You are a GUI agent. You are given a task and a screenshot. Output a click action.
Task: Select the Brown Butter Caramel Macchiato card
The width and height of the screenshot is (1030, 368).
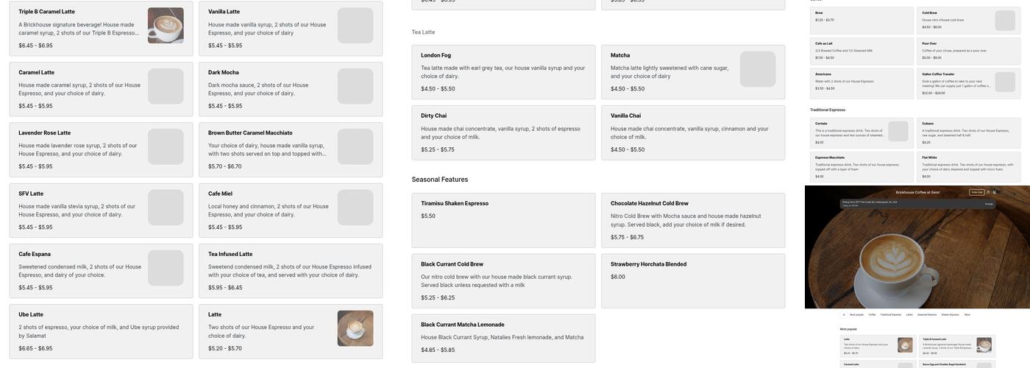291,149
